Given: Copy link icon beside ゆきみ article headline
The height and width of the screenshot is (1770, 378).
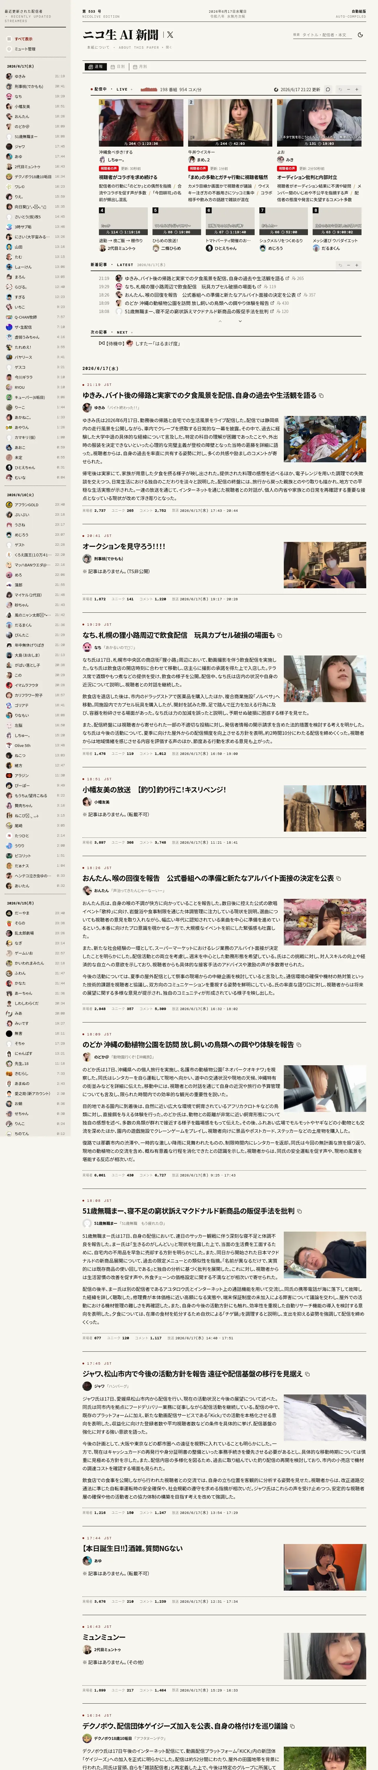Looking at the screenshot, I should (321, 396).
